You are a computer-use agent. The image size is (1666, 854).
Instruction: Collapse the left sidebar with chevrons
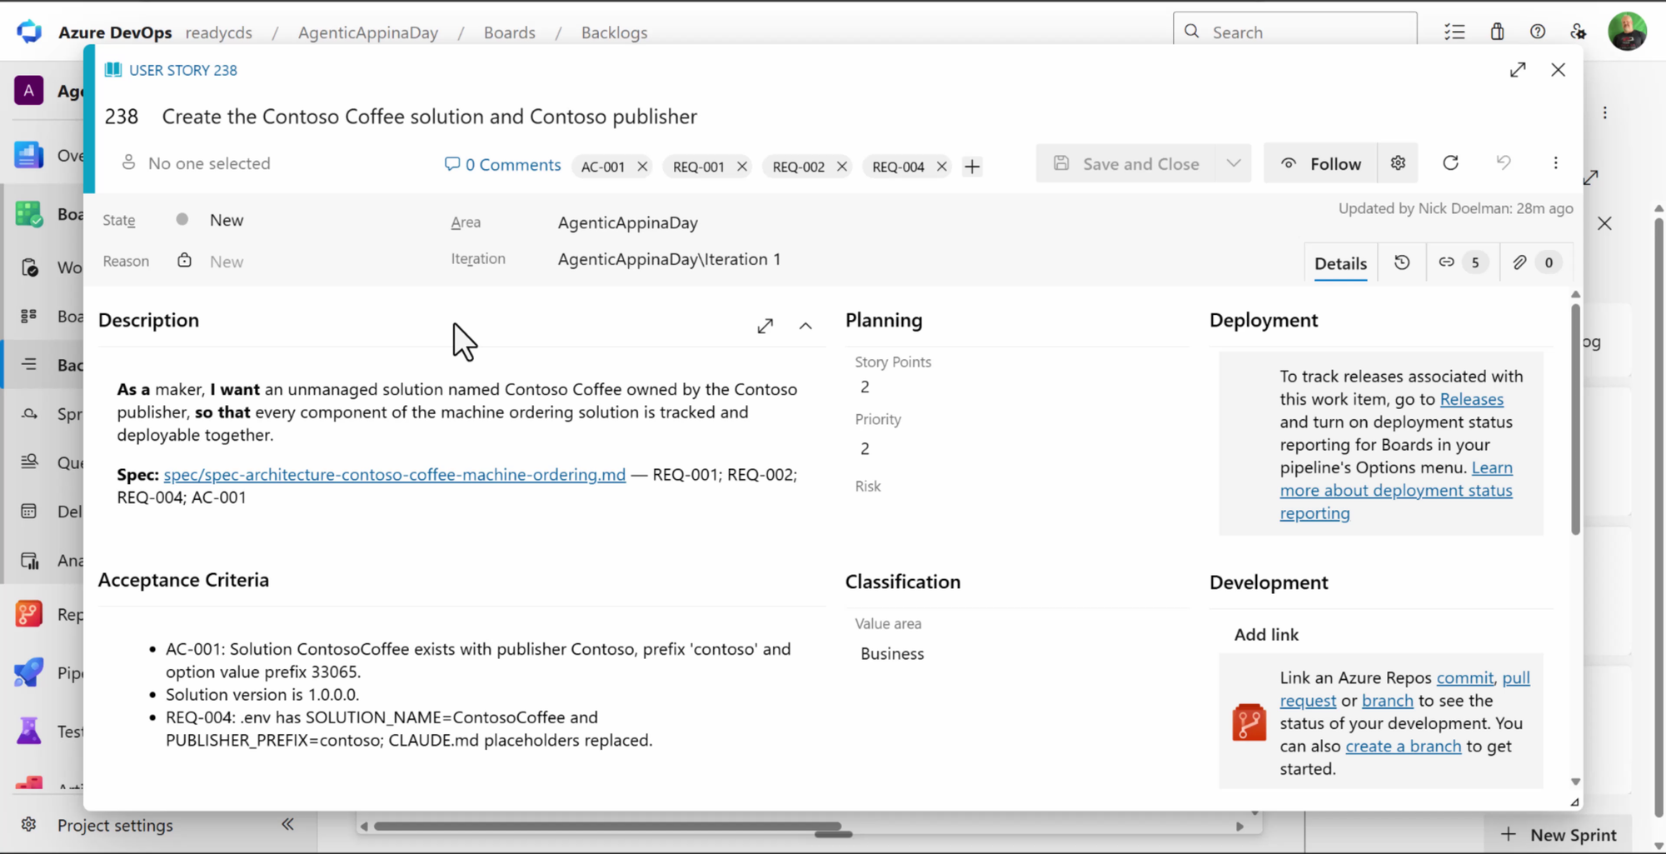287,824
